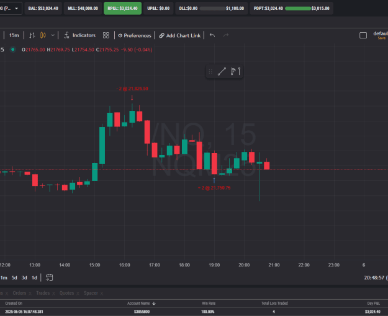
Task: Click the Account Name sort arrow
Action: coord(154,304)
